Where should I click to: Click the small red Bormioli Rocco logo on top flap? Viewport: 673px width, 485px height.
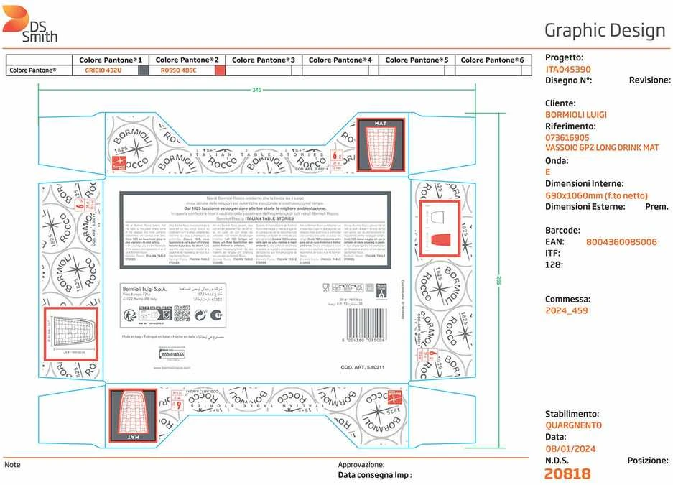tap(118, 164)
